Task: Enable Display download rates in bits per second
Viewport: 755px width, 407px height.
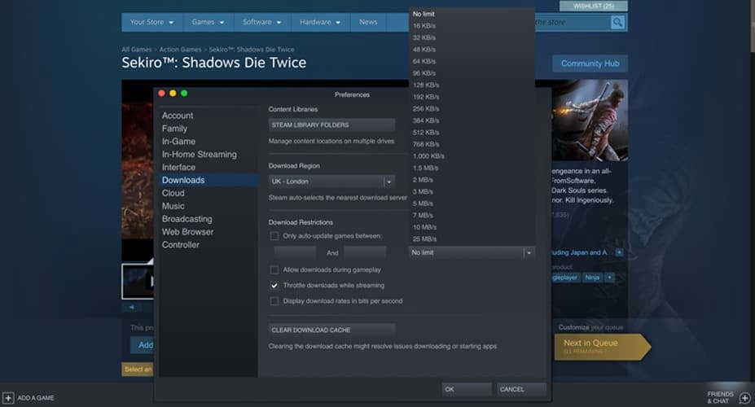Action: pyautogui.click(x=274, y=301)
